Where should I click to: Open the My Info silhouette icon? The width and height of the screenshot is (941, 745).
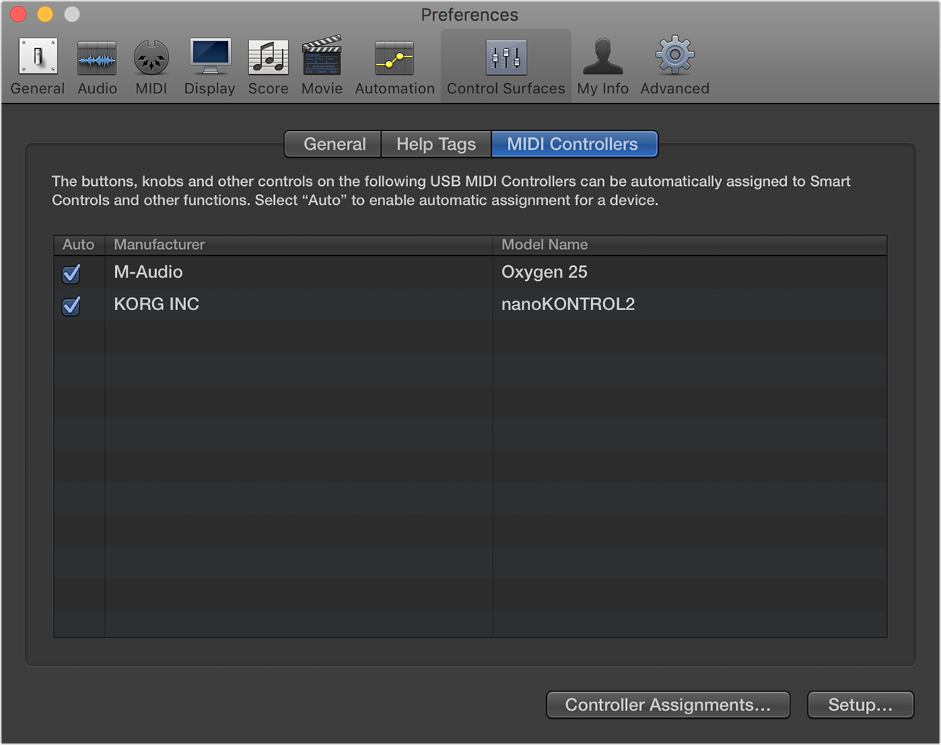[603, 57]
